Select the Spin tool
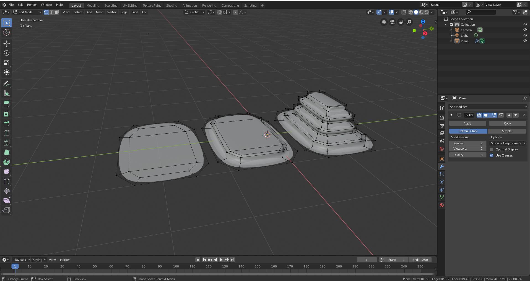The height and width of the screenshot is (281, 530). click(x=7, y=162)
